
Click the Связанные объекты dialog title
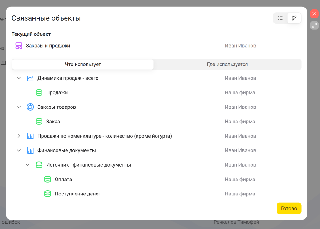tap(46, 18)
